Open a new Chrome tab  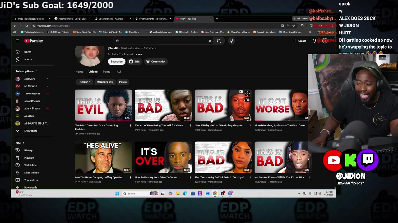[x=217, y=19]
